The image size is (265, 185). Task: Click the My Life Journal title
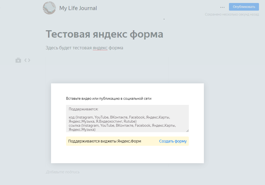coord(78,8)
